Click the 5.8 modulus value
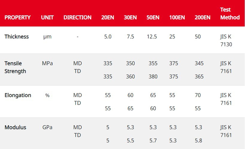245x149 pixels. tap(198, 141)
